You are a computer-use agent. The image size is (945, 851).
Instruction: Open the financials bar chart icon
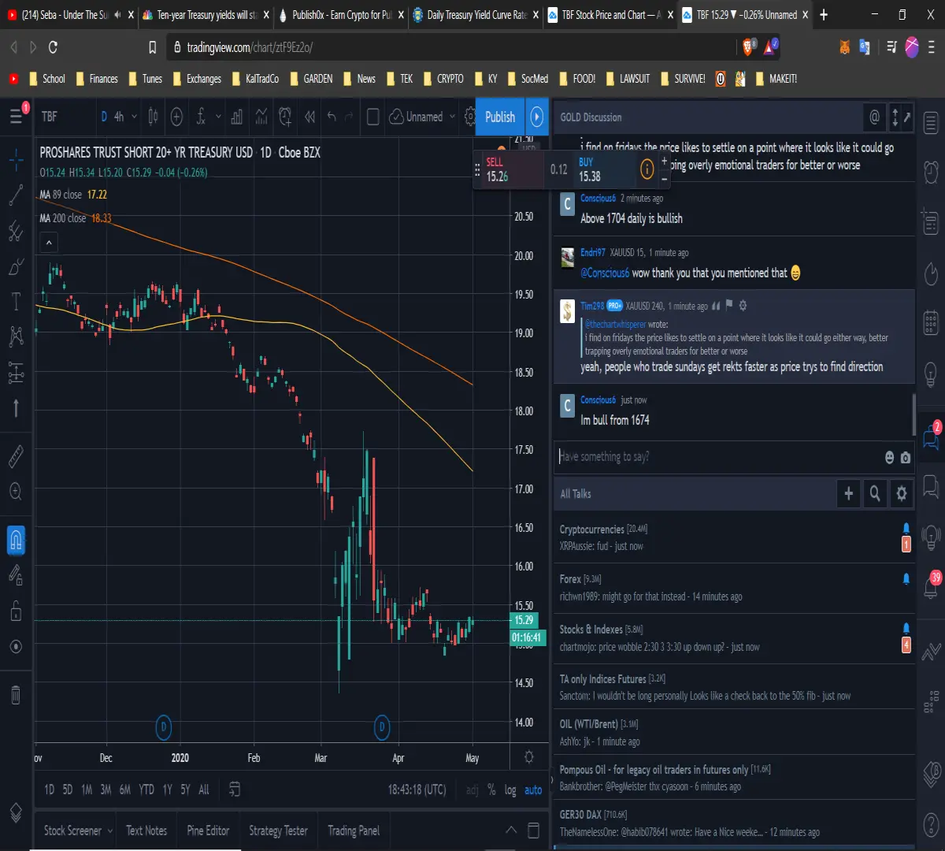(237, 117)
